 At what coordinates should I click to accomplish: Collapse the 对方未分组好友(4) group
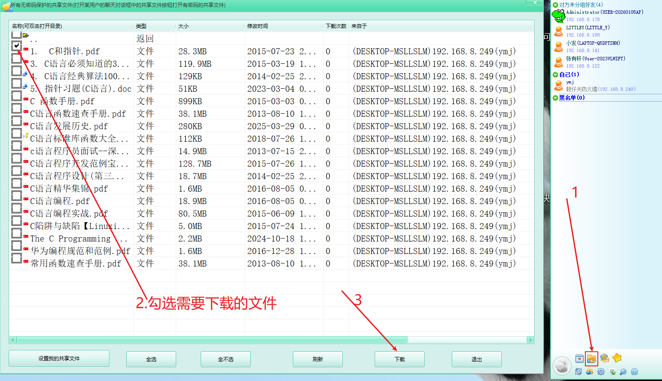pyautogui.click(x=556, y=5)
